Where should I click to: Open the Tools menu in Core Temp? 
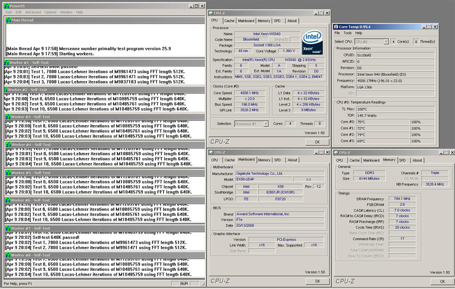(347, 33)
